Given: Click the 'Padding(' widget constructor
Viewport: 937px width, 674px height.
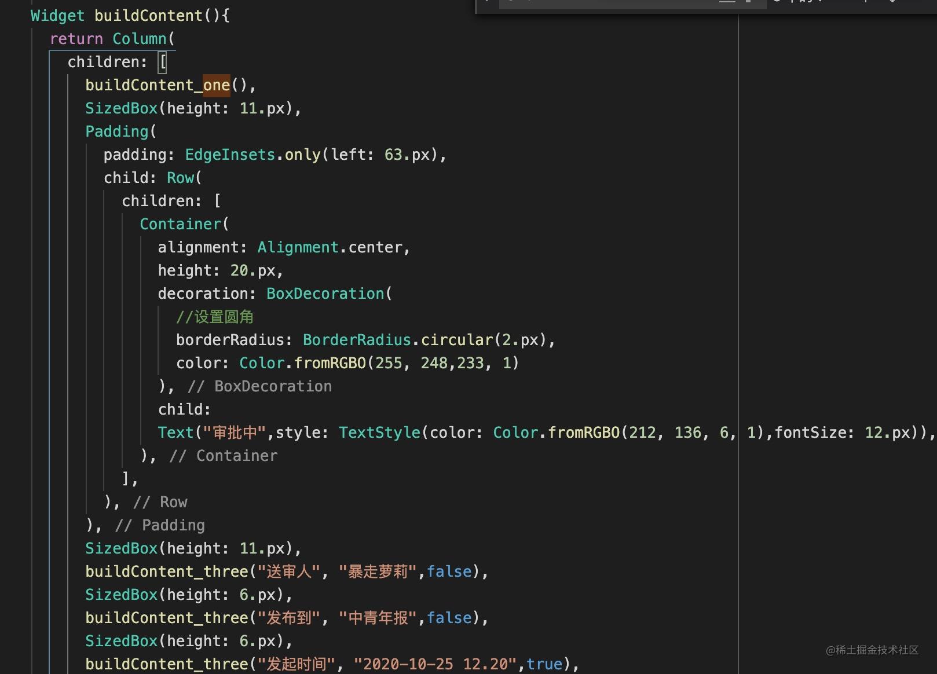Looking at the screenshot, I should click(121, 131).
